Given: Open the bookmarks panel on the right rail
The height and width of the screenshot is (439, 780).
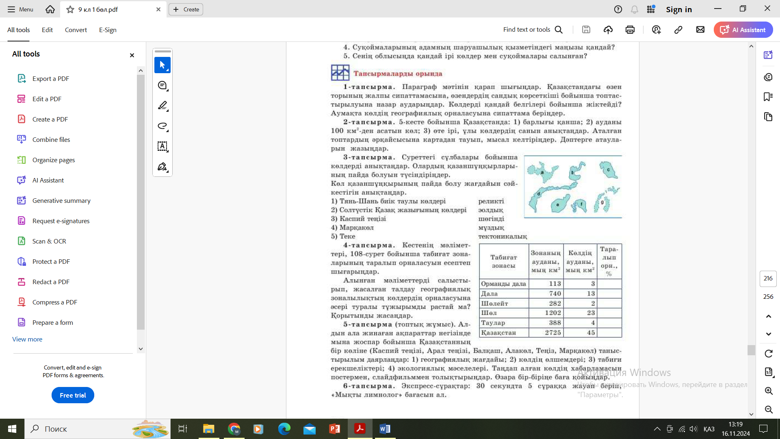Looking at the screenshot, I should 768,97.
